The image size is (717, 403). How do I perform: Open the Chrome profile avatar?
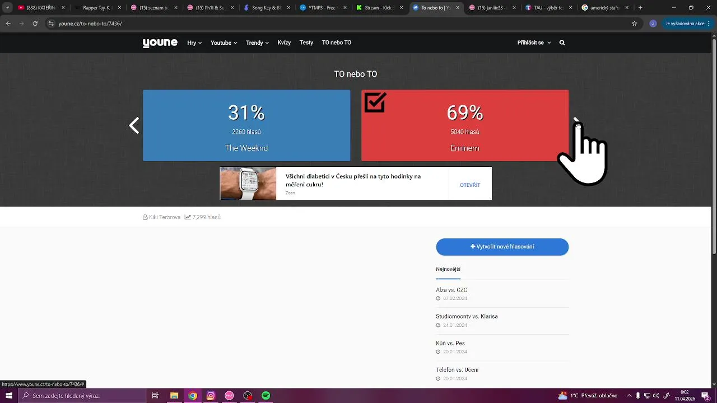(653, 24)
